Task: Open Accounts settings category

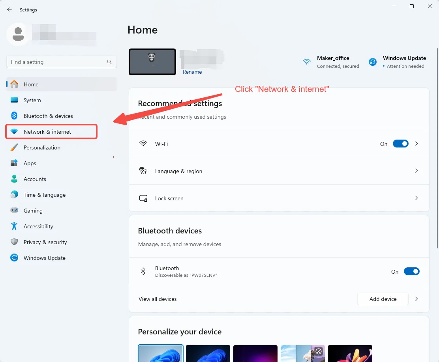Action: point(61,179)
